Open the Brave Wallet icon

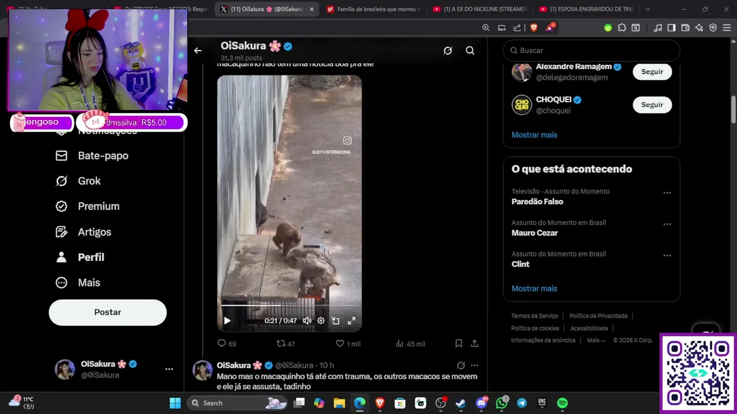(685, 28)
